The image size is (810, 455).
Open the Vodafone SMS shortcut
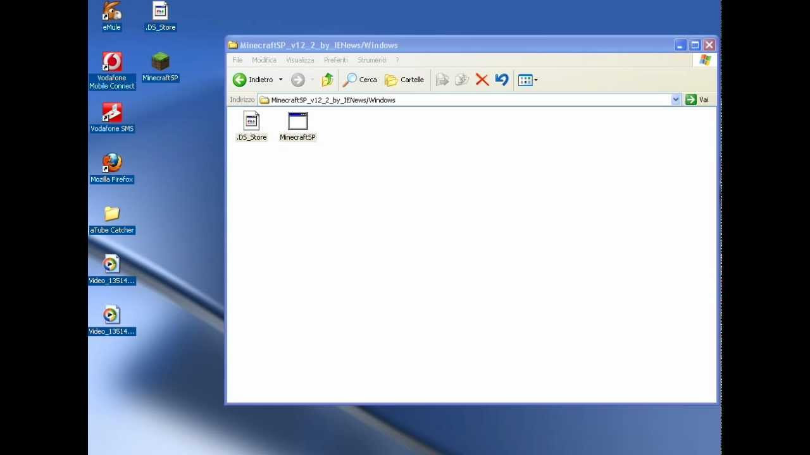[x=112, y=118]
